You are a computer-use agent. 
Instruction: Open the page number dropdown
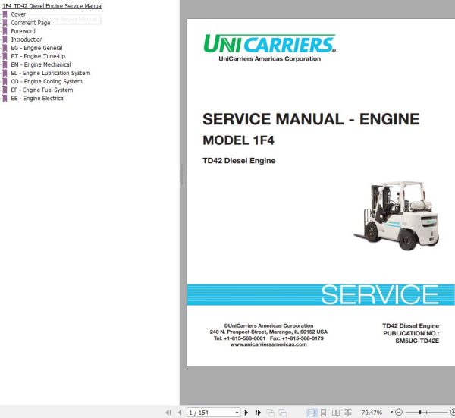[x=237, y=413]
